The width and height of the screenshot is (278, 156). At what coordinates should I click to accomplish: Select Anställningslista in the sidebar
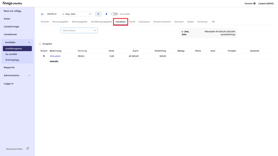click(x=17, y=49)
